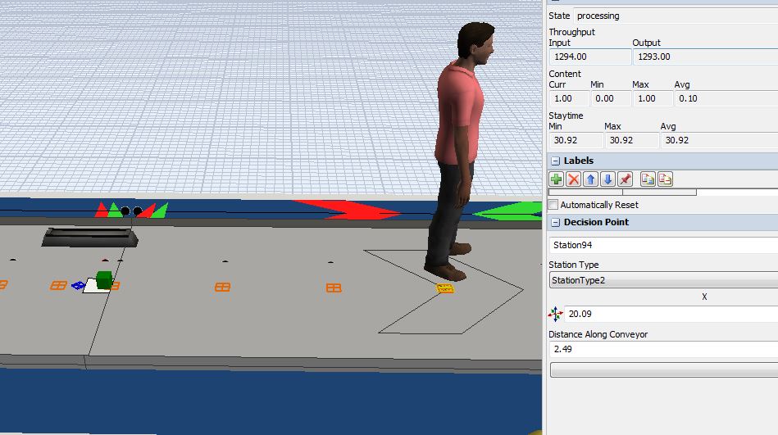
Task: Click the Distance Along Conveyor field
Action: tap(662, 349)
